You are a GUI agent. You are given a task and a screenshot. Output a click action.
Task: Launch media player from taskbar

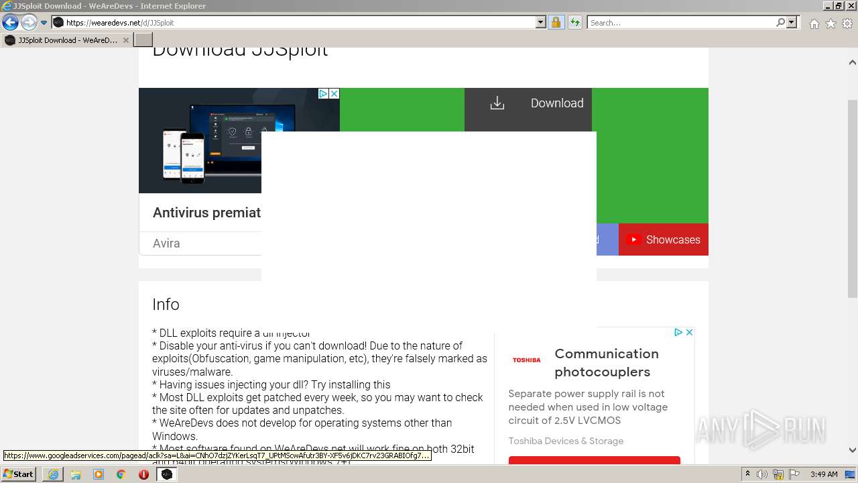[x=99, y=474]
